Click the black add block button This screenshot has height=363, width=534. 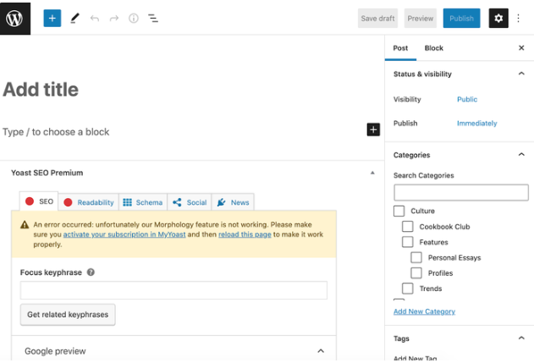373,129
